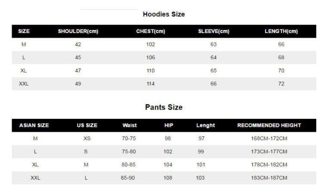Select the Waist column header
321x190 pixels.
(x=129, y=125)
